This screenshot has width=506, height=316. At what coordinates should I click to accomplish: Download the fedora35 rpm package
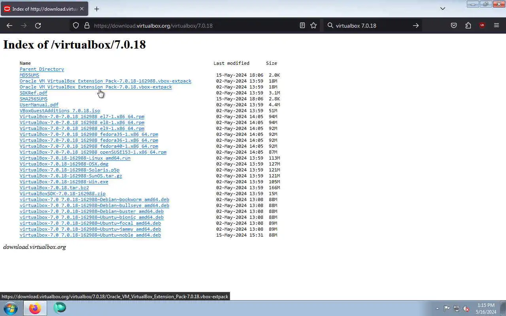89,134
